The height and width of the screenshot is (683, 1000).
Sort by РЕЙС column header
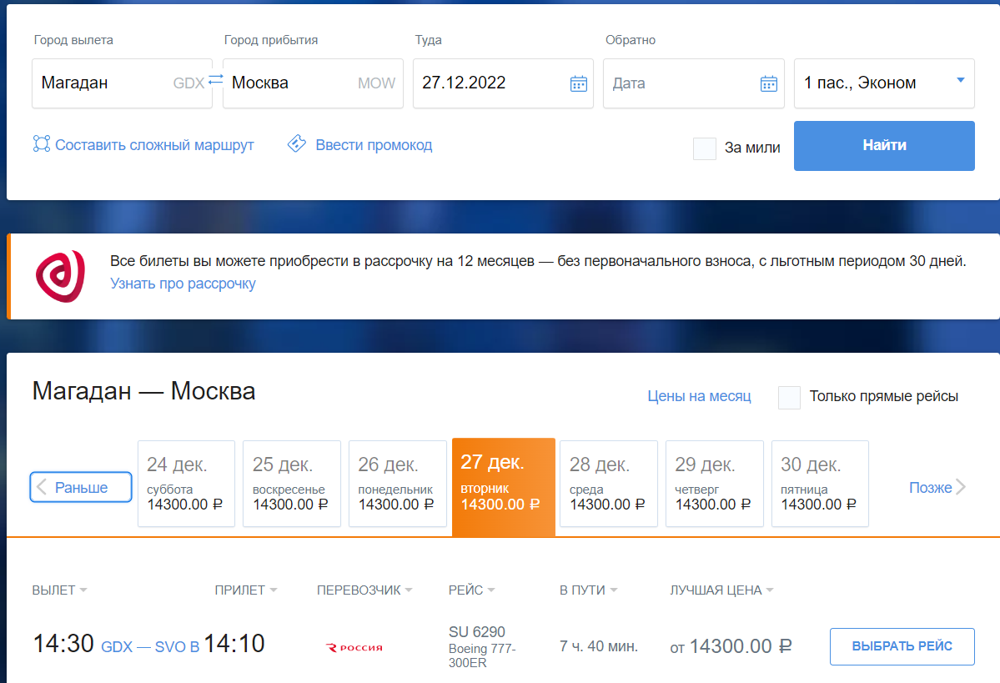tap(471, 590)
